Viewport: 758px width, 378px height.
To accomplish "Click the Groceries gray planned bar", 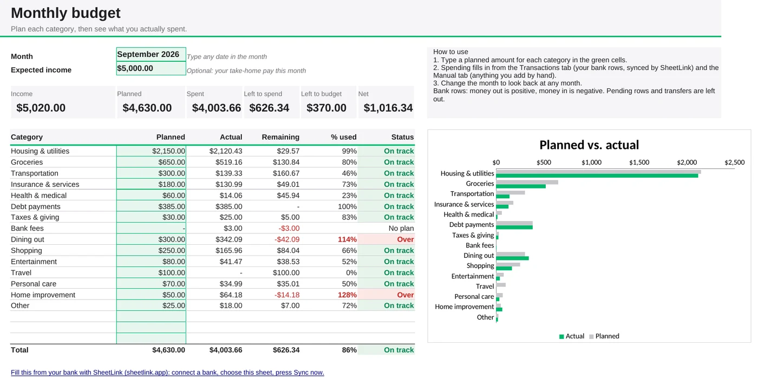I will tap(527, 183).
